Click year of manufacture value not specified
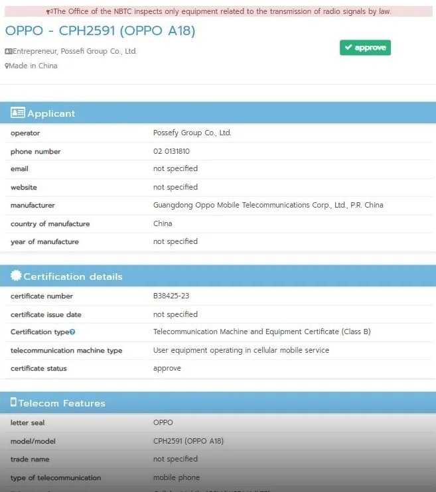The height and width of the screenshot is (492, 436). click(x=175, y=241)
